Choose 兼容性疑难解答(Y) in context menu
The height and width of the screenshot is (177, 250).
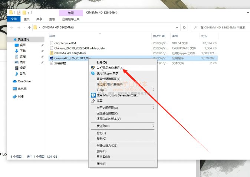point(123,79)
